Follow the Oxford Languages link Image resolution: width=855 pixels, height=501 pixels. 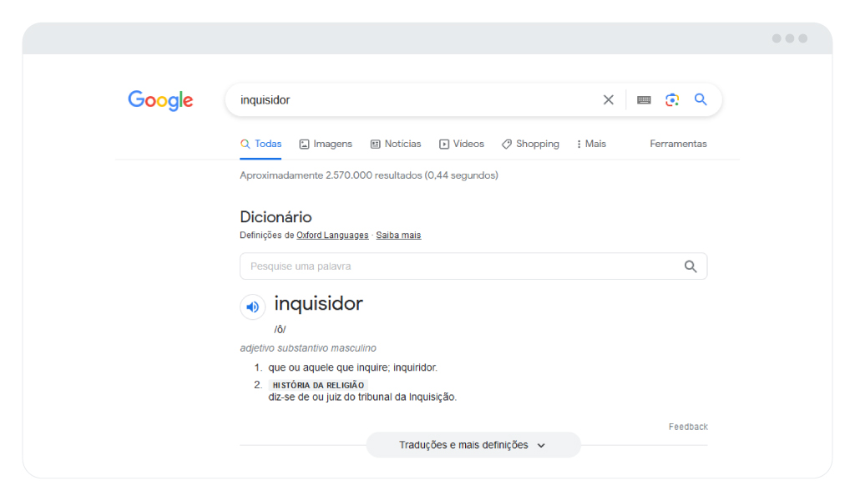332,235
